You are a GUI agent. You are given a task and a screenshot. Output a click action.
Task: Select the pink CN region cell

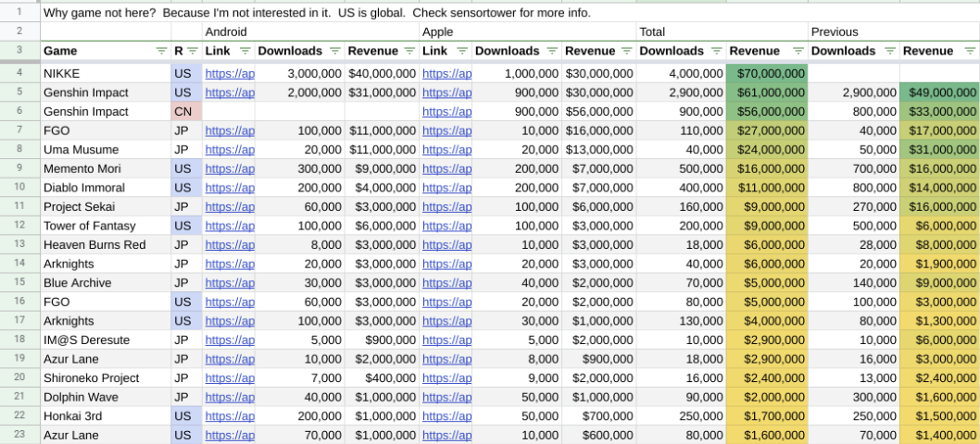[x=186, y=111]
